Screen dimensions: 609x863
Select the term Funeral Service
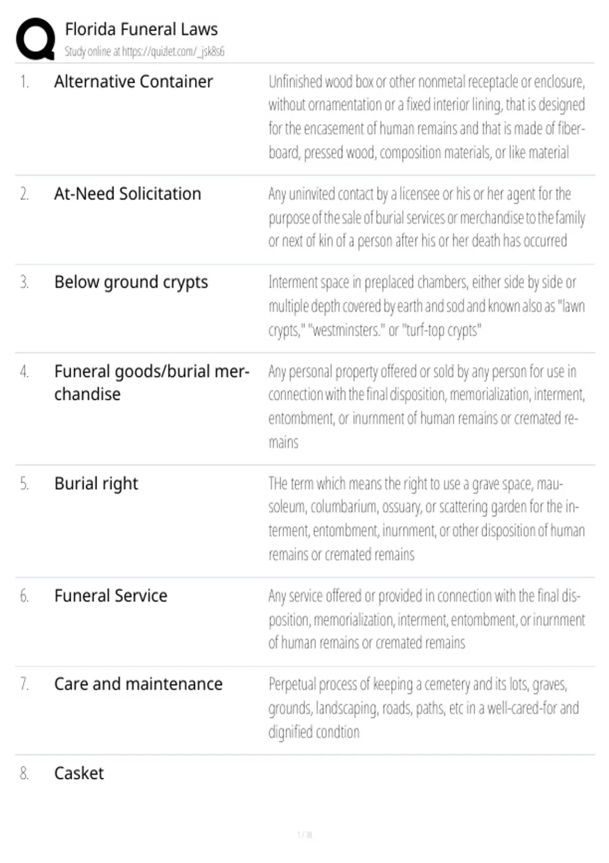coord(111,595)
